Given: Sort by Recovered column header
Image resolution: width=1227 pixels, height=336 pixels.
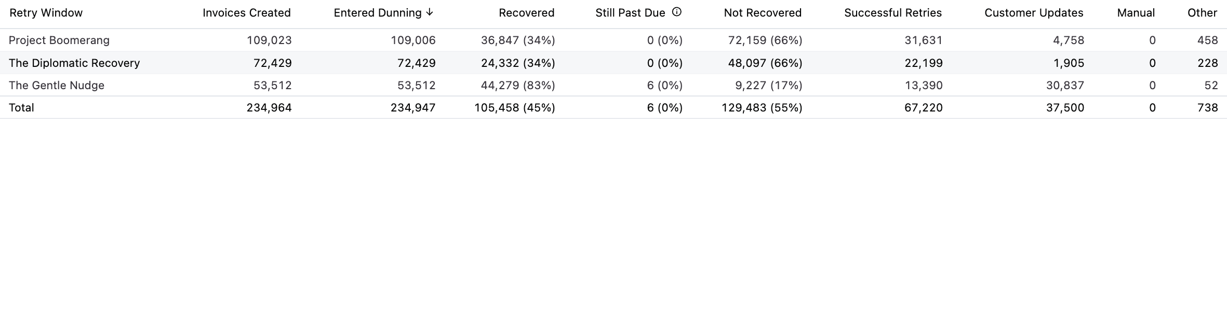Looking at the screenshot, I should (x=526, y=13).
